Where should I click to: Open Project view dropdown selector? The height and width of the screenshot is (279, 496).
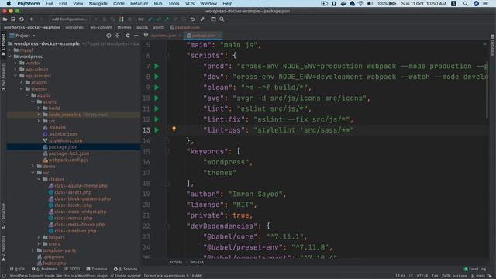pyautogui.click(x=22, y=36)
